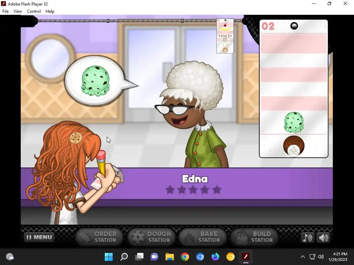354x265 pixels.
Task: Toggle the game music
Action: point(307,238)
